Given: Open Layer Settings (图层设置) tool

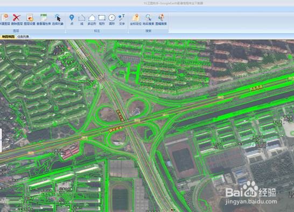Looking at the screenshot, I should [x=30, y=19].
